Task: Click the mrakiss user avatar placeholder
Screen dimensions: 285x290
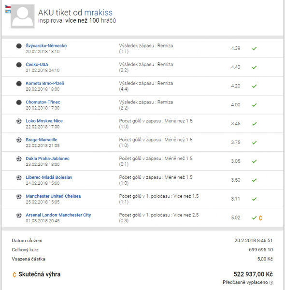Action: (x=23, y=16)
